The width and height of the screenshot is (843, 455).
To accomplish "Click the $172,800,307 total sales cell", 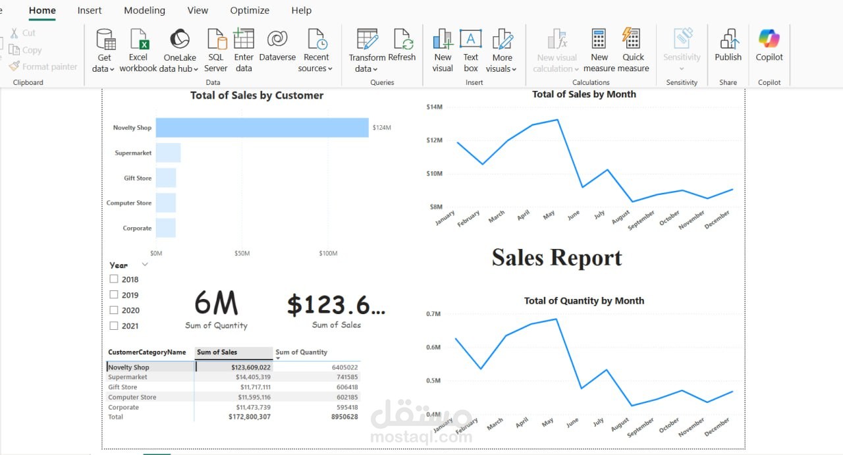I will 249,417.
